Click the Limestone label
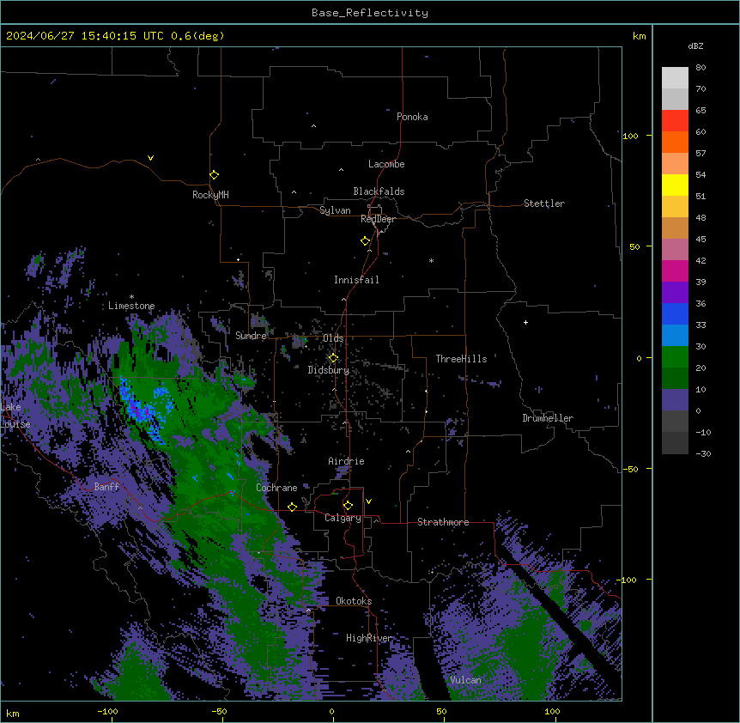 131,306
